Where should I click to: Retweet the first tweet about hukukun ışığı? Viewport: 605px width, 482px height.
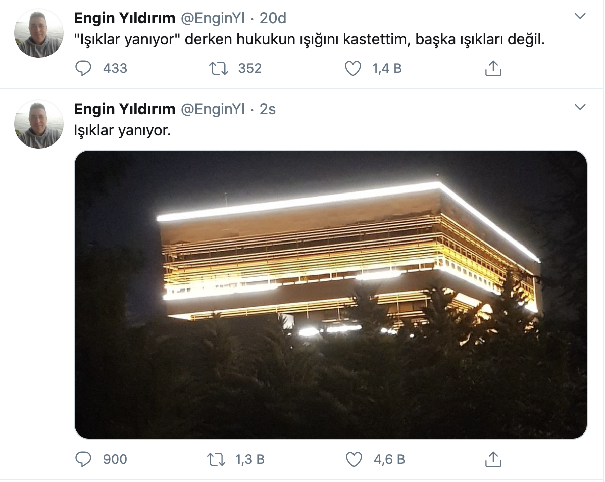218,69
